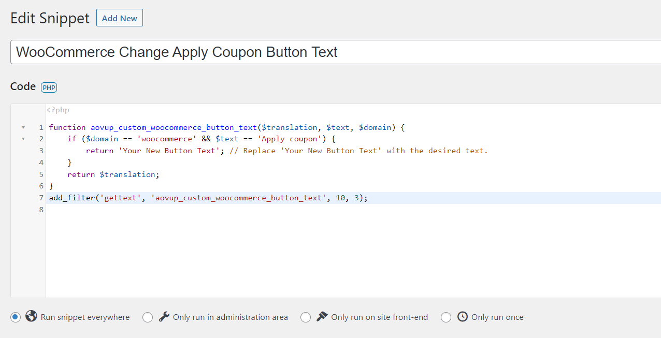
Task: Click 'return $translation;' on line 5
Action: 113,174
